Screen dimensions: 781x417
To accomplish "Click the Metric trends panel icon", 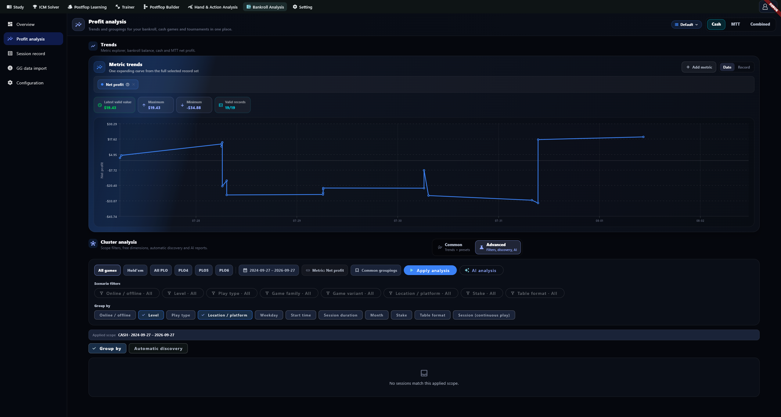I will tap(99, 67).
